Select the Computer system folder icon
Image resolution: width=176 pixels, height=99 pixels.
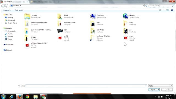[x=93, y=16]
